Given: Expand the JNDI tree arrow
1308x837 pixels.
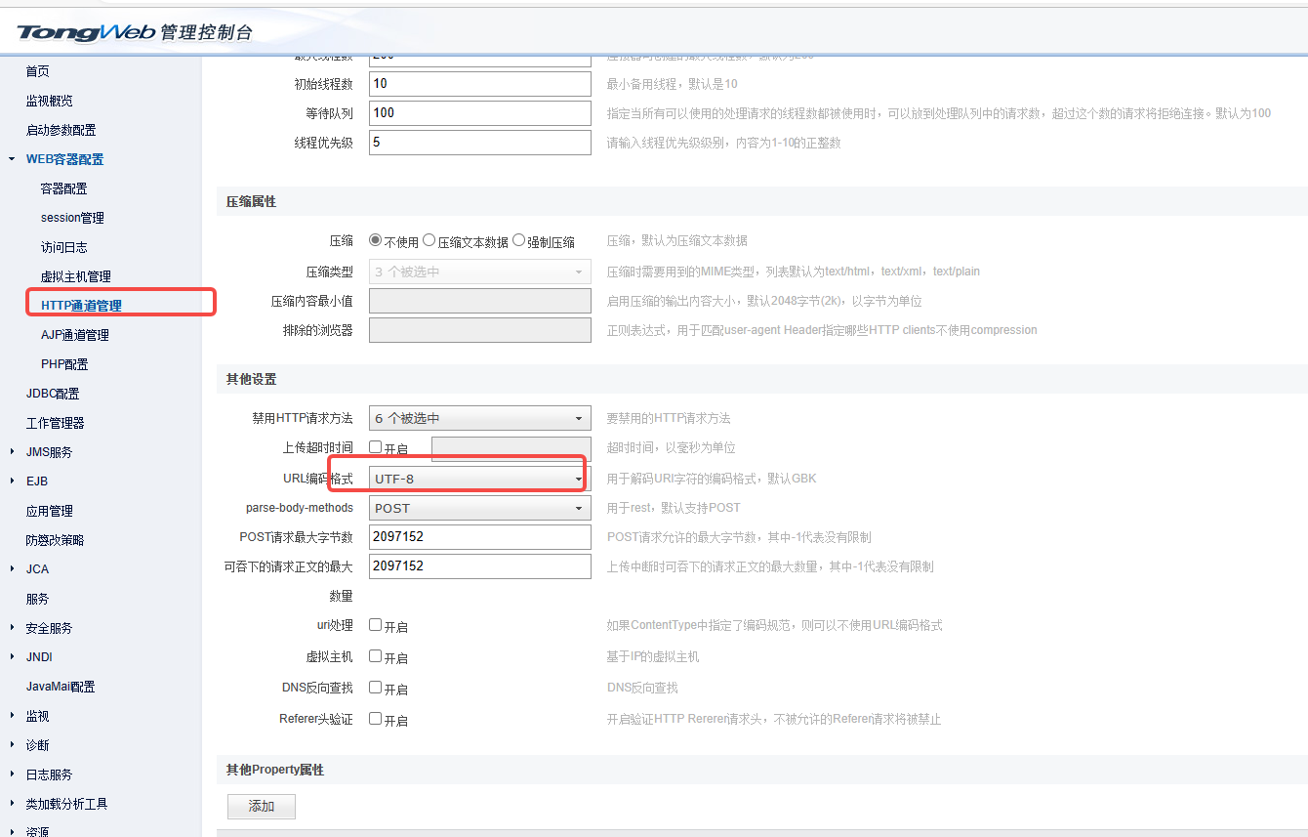Looking at the screenshot, I should pos(12,657).
